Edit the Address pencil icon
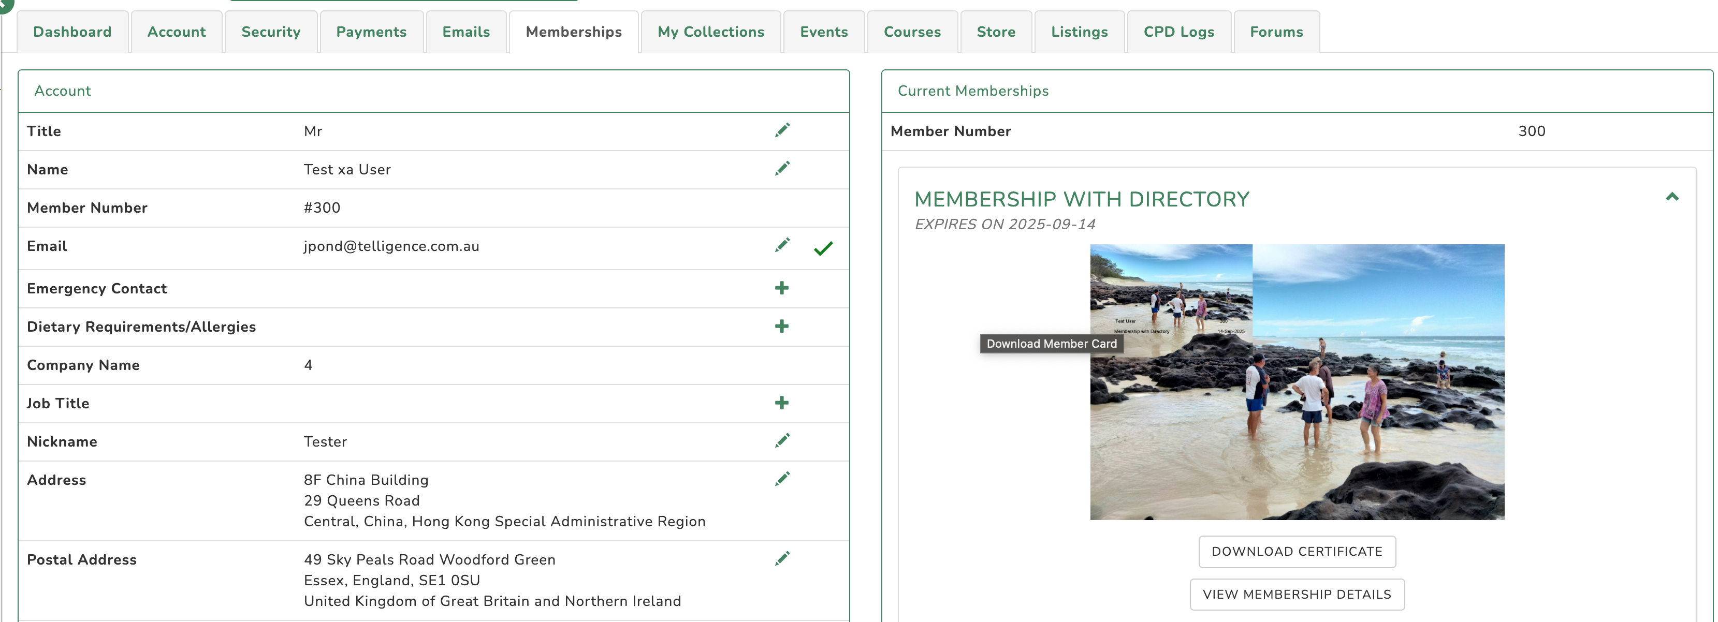This screenshot has width=1718, height=622. (x=782, y=479)
